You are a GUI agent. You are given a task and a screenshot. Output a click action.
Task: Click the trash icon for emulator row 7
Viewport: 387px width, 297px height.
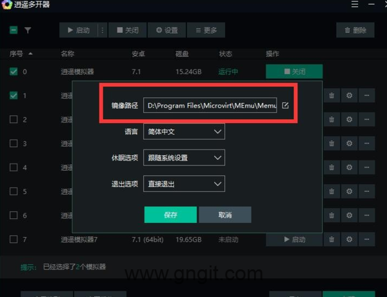click(x=332, y=239)
